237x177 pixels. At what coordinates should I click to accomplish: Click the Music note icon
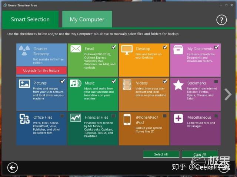pyautogui.click(x=76, y=83)
